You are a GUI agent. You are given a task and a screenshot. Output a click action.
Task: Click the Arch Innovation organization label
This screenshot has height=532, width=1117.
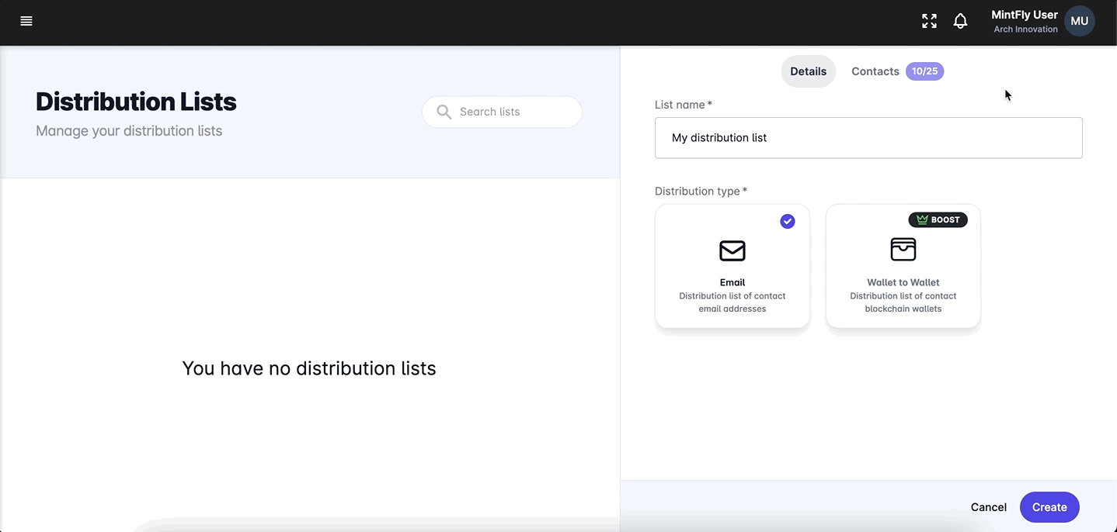pos(1025,29)
